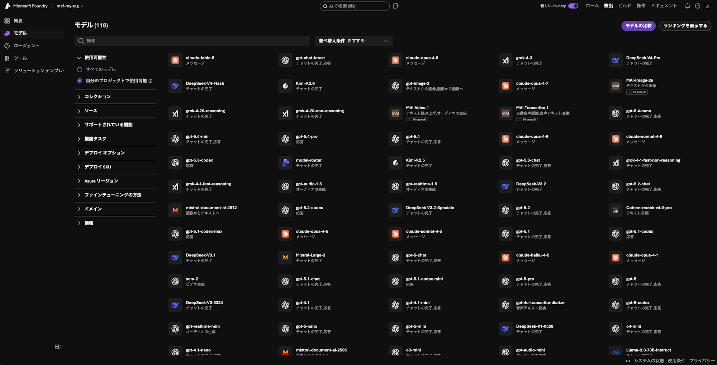
Task: Click the grok-4.3 xAI icon
Action: coord(505,60)
